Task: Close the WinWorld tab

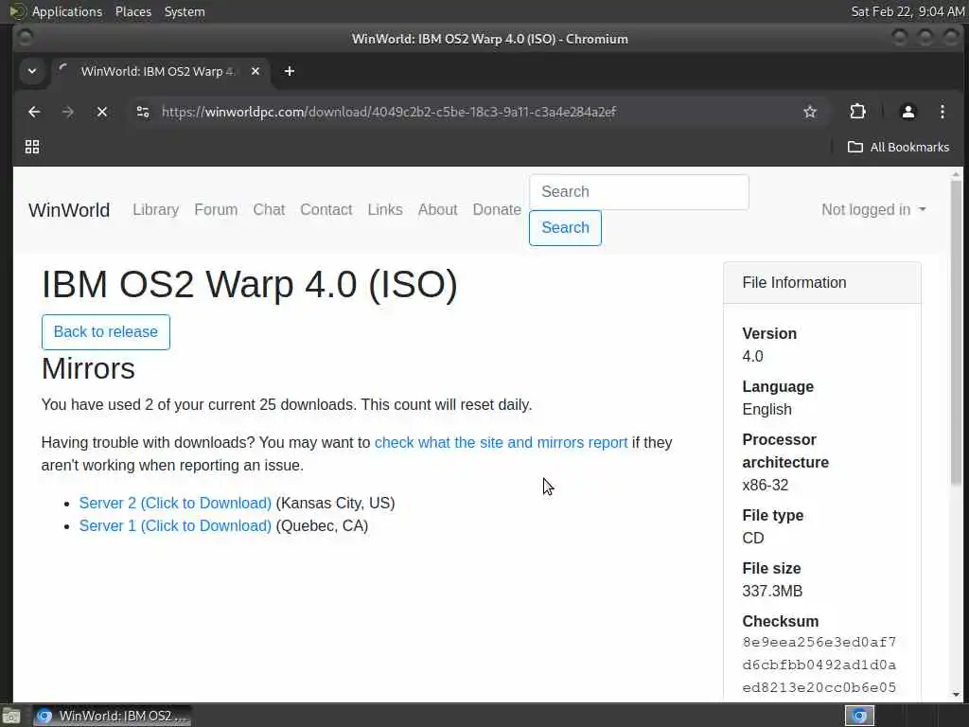Action: pyautogui.click(x=255, y=72)
